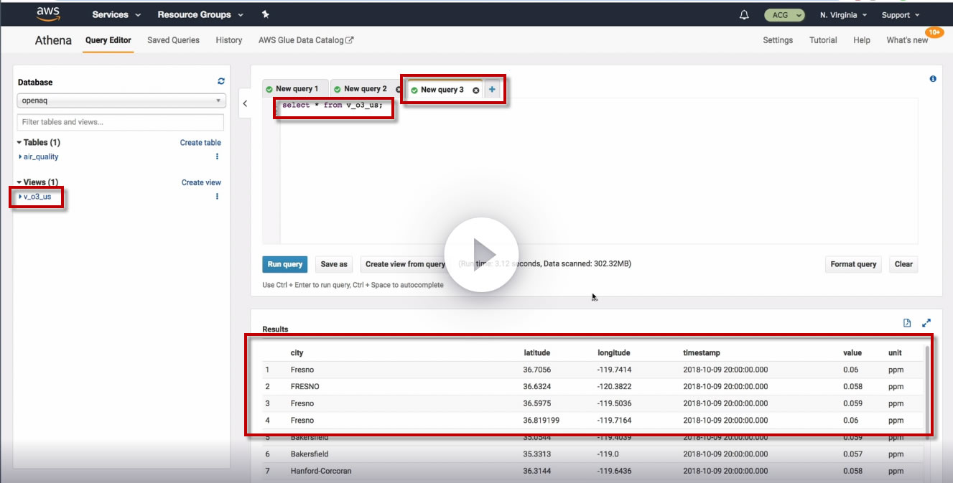The width and height of the screenshot is (953, 483).
Task: Open v_o3_us view options menu
Action: click(217, 197)
